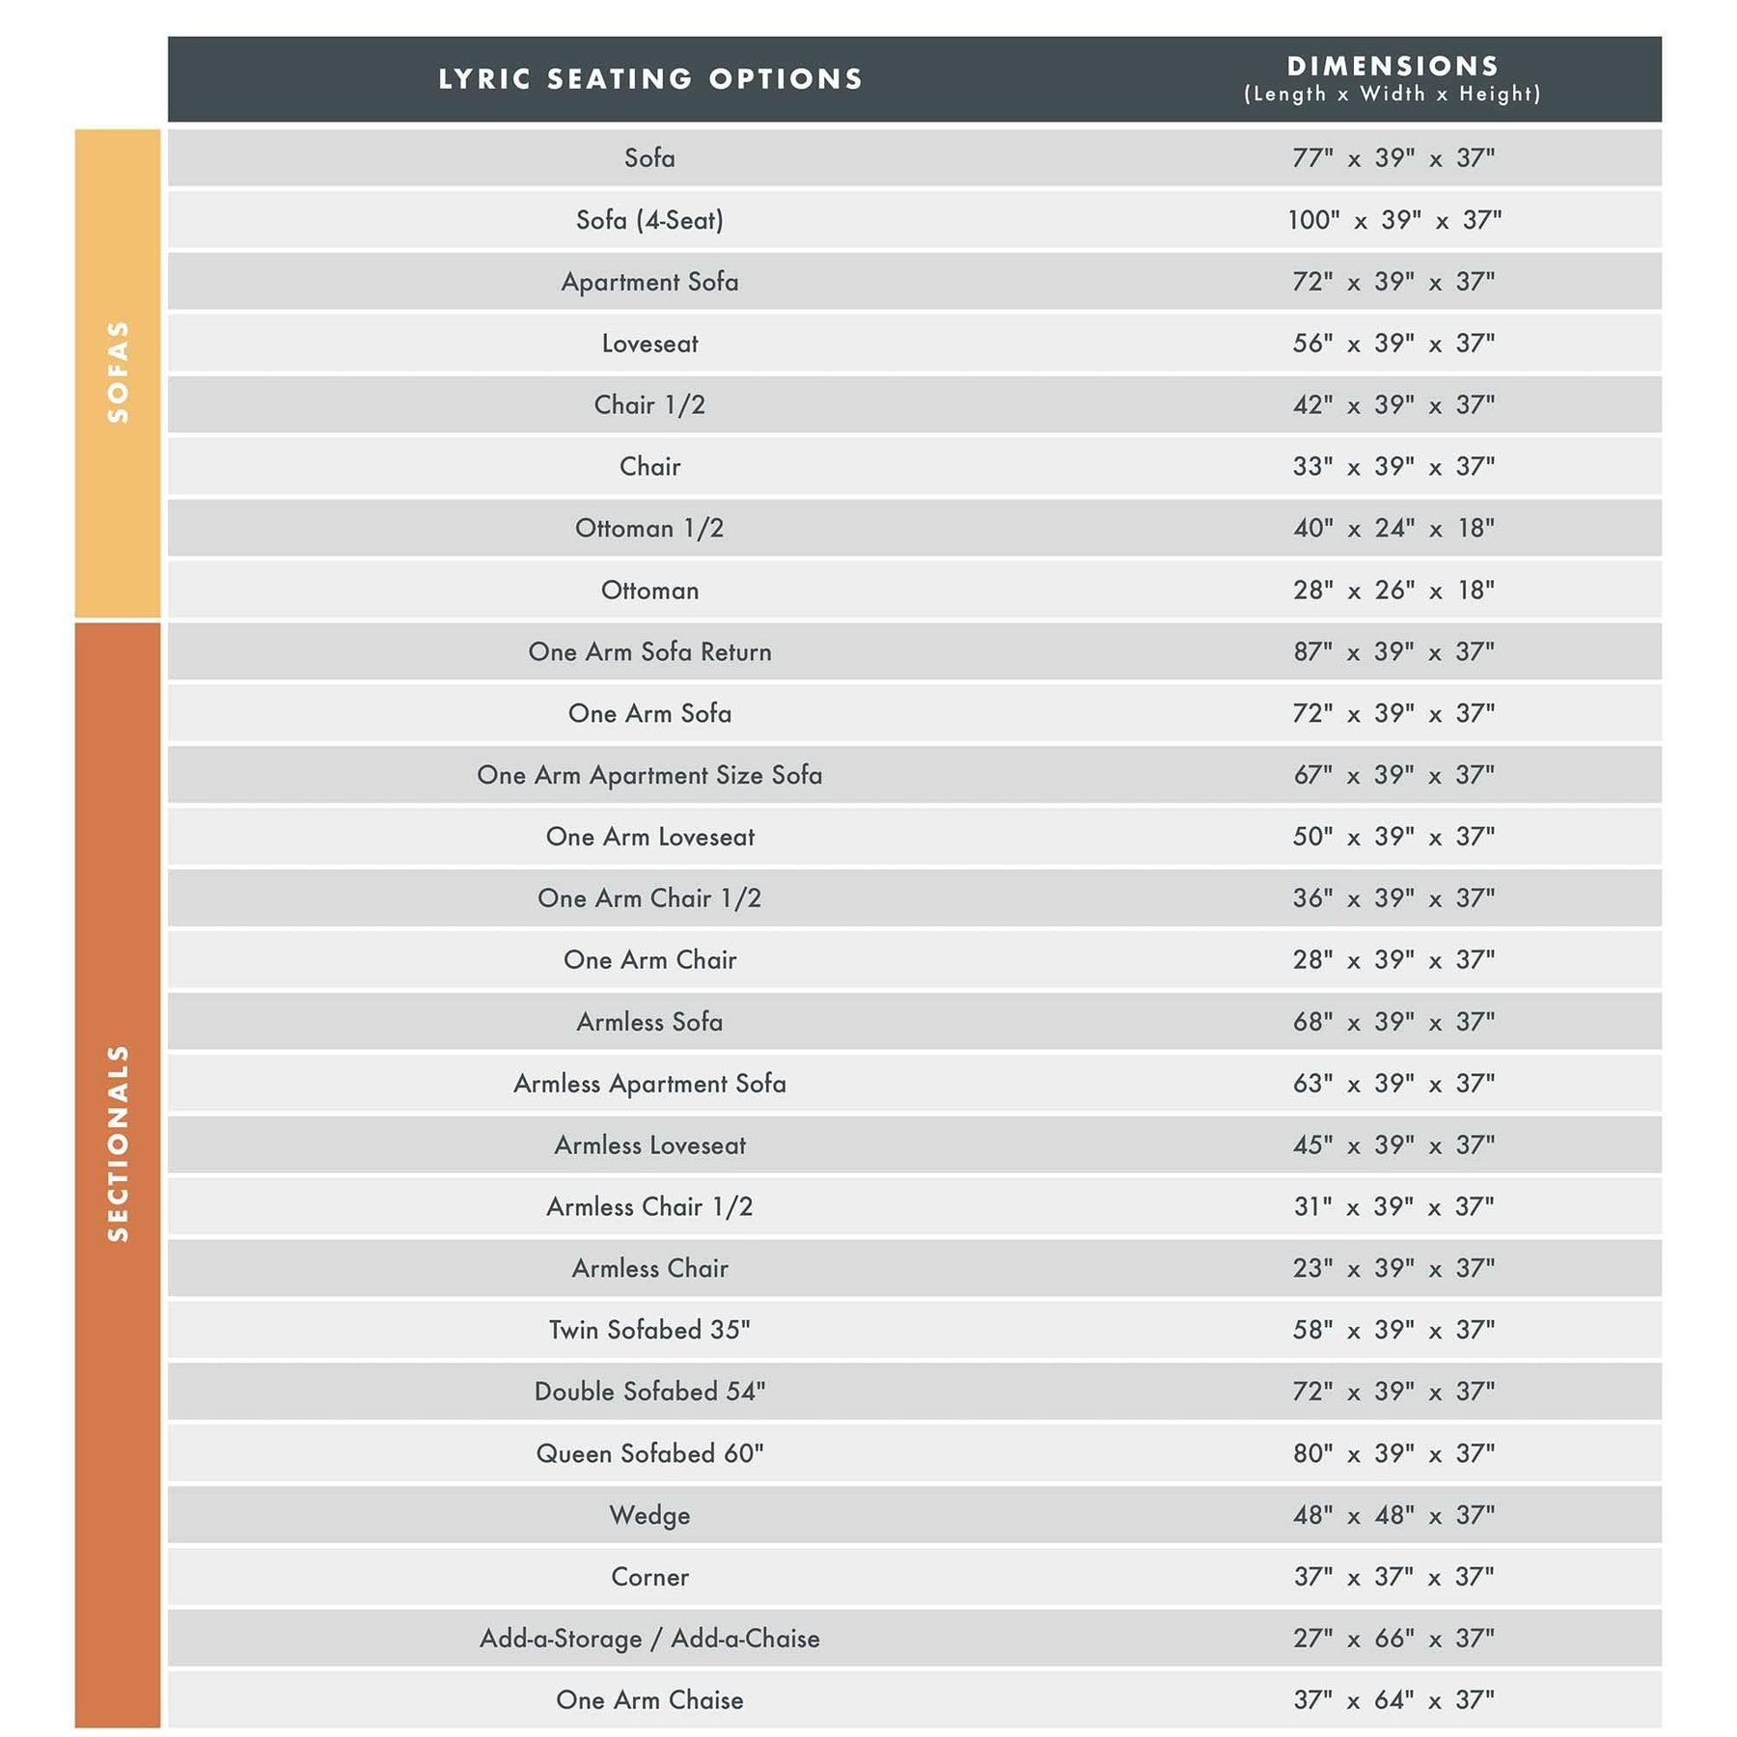1737x1737 pixels.
Task: Click the Loveseat dimensions 56" x 39" x 37"
Action: 1393,344
